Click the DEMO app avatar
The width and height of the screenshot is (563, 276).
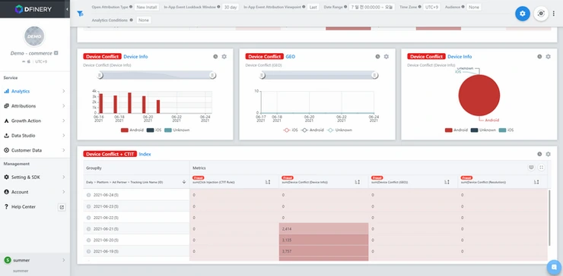coord(34,36)
